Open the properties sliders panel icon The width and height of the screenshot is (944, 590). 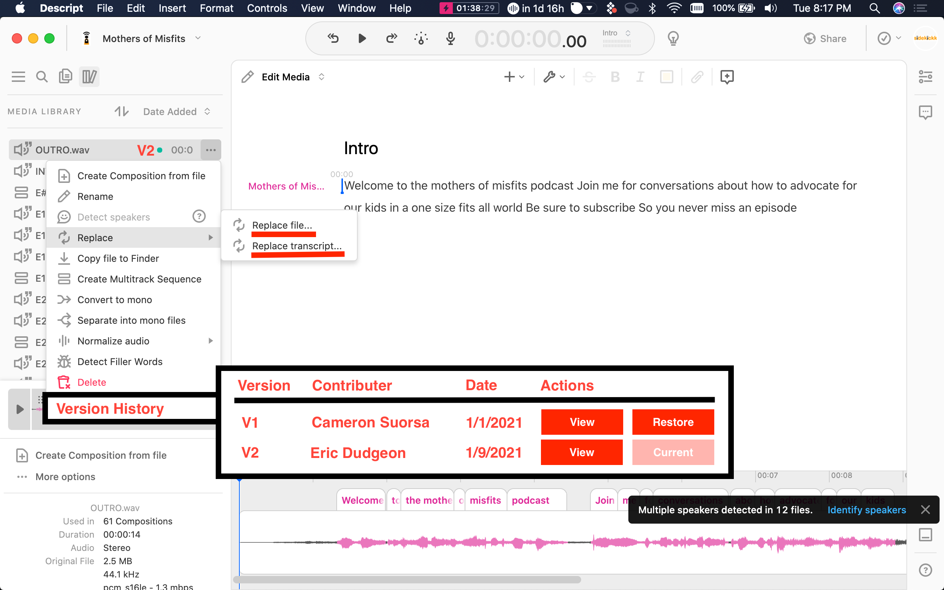tap(925, 76)
